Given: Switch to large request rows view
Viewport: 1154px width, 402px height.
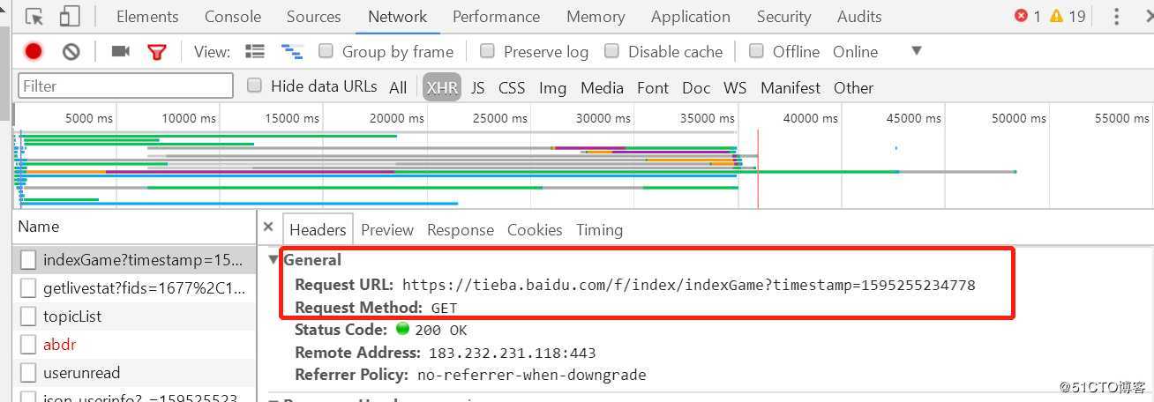Looking at the screenshot, I should coord(255,52).
